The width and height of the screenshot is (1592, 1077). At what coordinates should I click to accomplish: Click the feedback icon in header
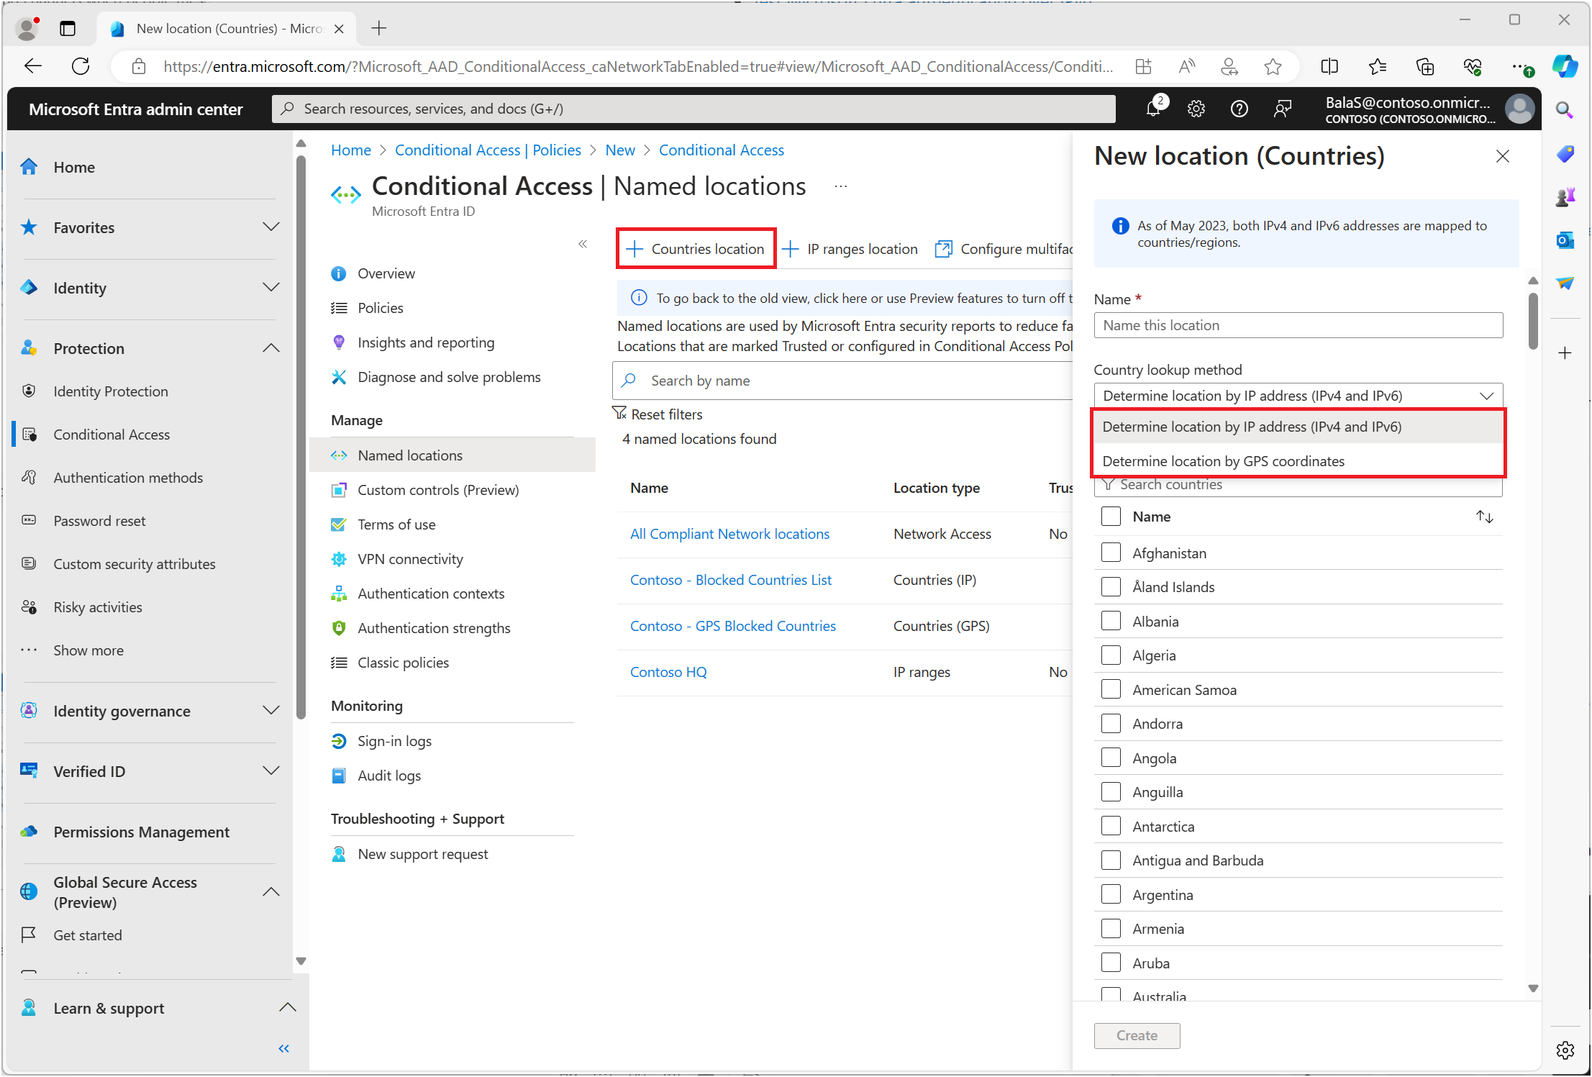[1282, 109]
